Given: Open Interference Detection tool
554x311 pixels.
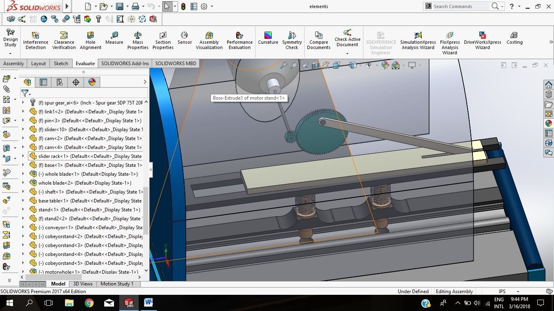Looking at the screenshot, I should point(36,40).
